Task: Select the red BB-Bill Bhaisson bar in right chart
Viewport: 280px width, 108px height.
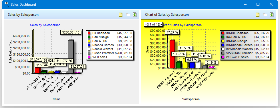Action: coord(172,54)
